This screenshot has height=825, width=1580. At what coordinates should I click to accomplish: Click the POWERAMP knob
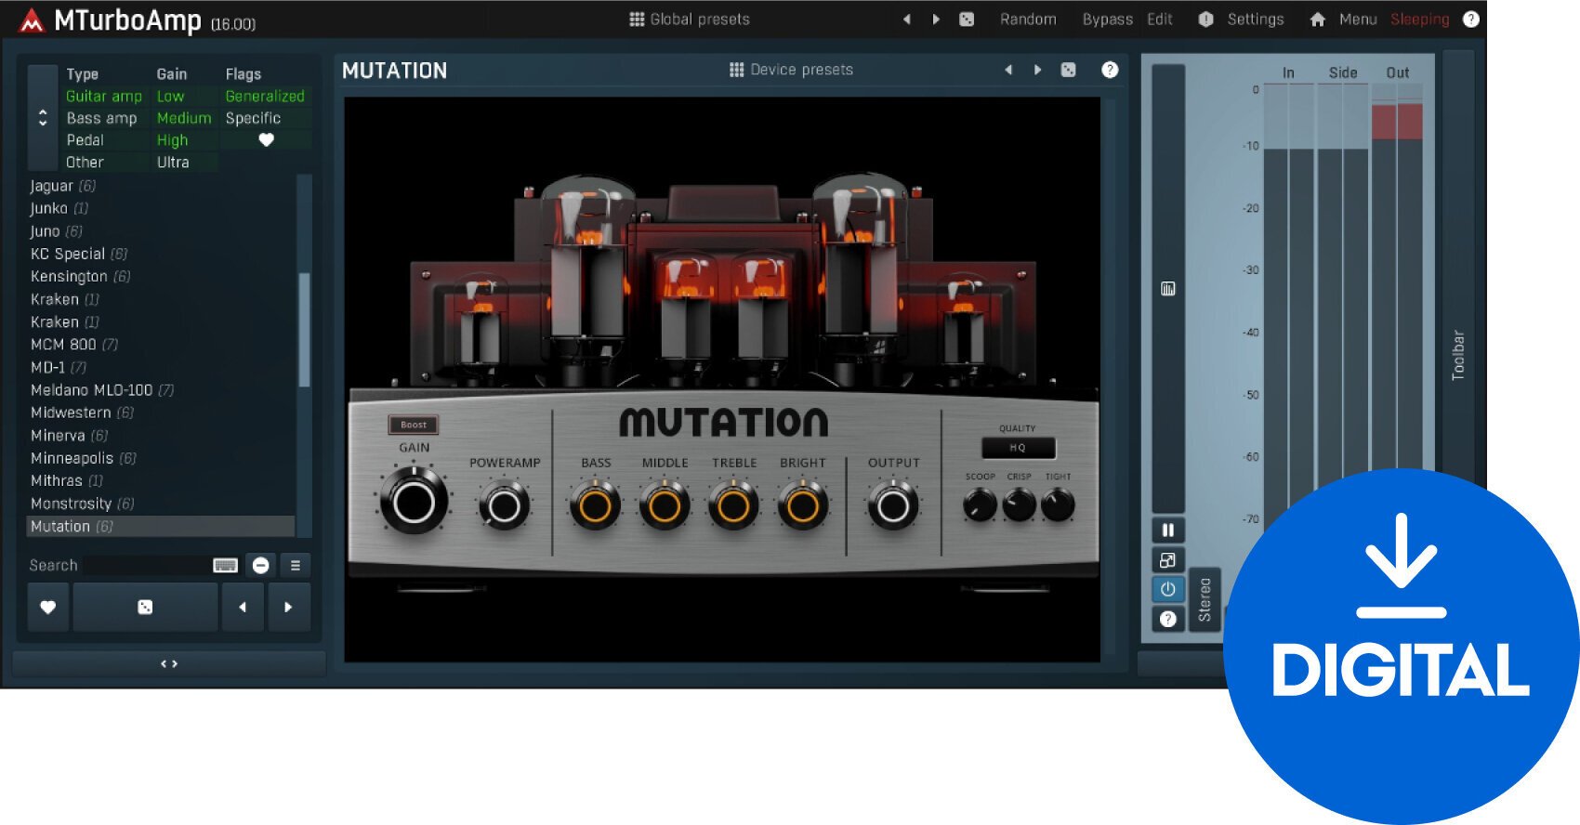click(505, 506)
